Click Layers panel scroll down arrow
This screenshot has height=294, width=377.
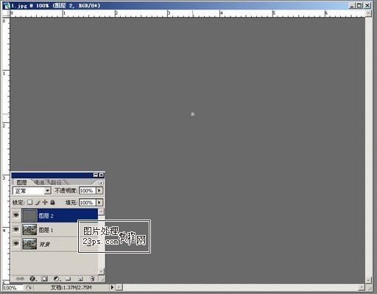[x=101, y=271]
